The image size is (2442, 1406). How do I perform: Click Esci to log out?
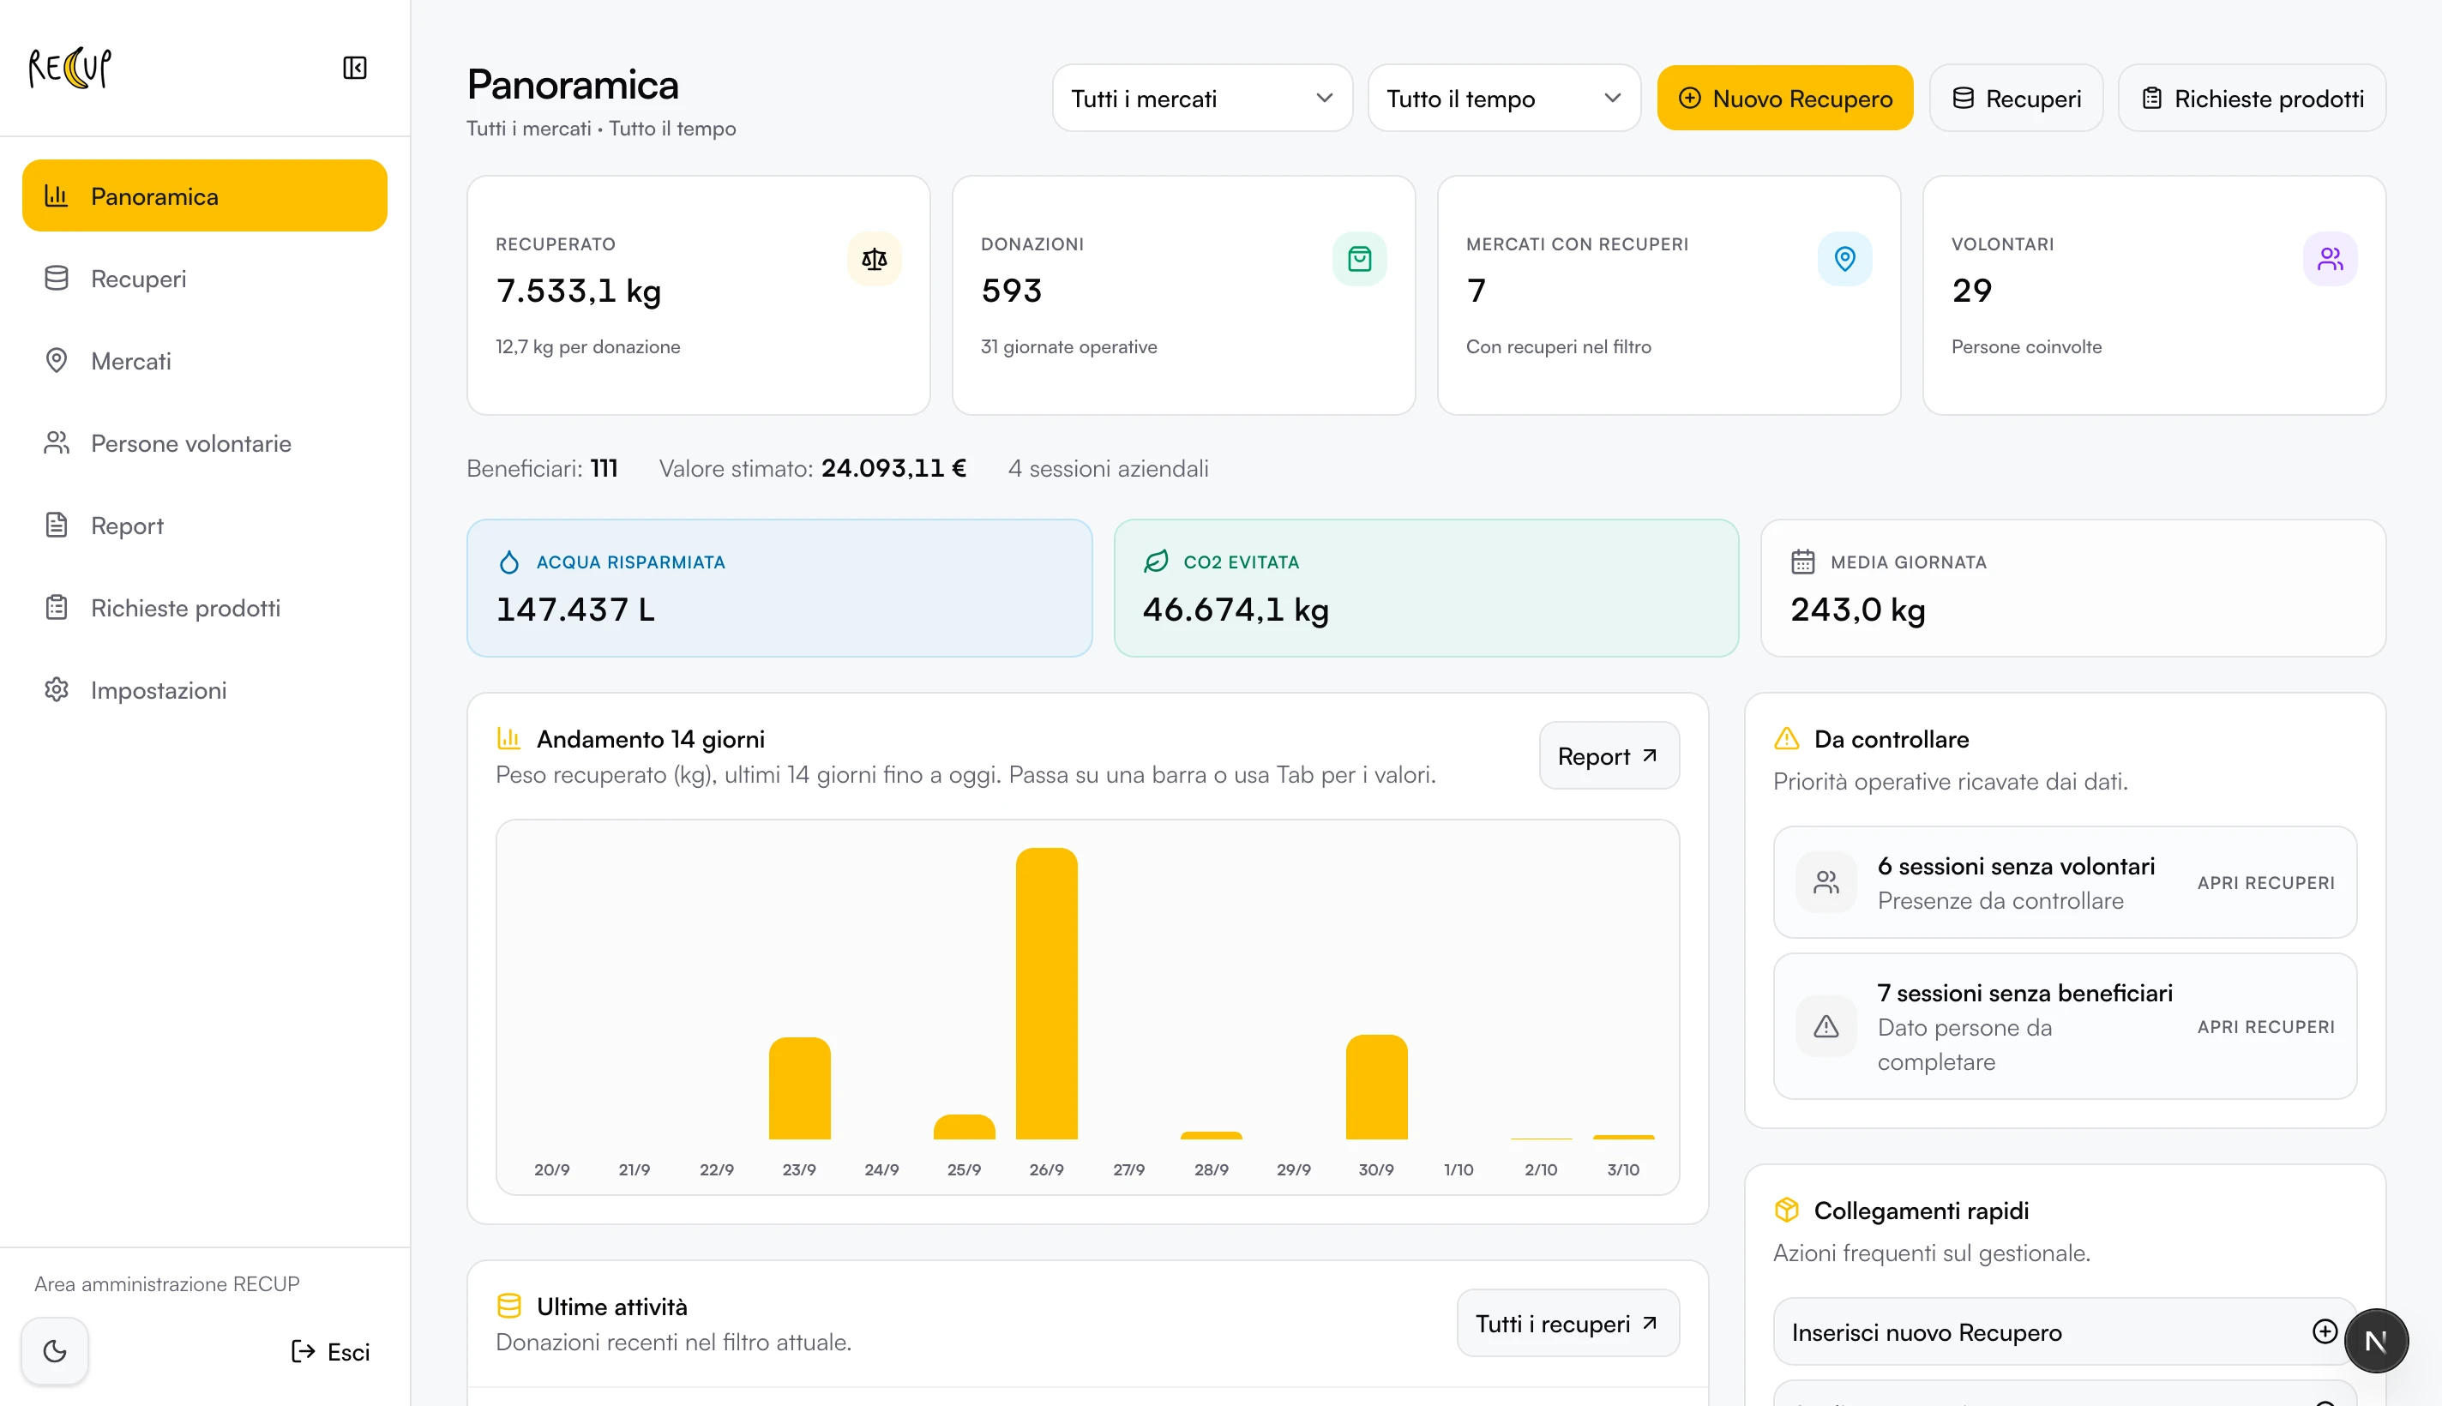click(330, 1351)
